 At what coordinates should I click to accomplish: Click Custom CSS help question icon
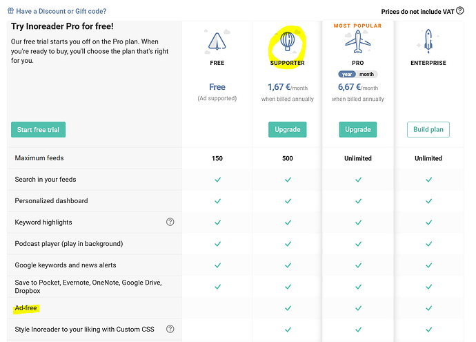[170, 329]
